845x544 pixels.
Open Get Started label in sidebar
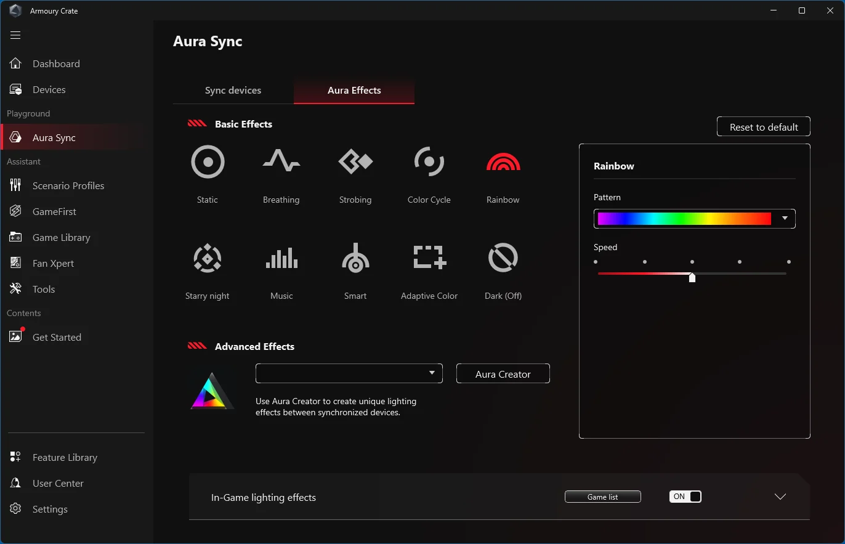(57, 338)
